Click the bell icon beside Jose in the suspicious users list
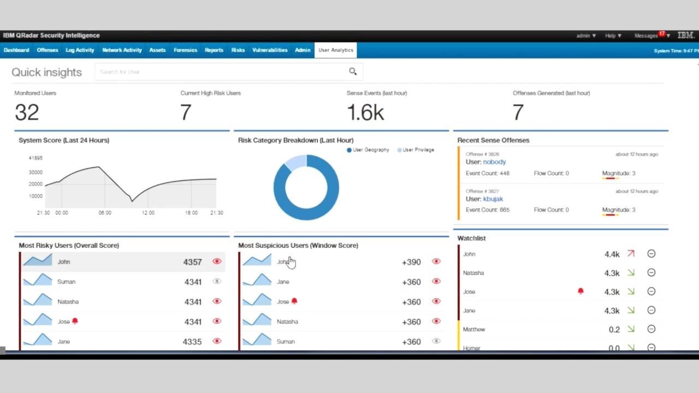The height and width of the screenshot is (393, 699). pos(294,301)
